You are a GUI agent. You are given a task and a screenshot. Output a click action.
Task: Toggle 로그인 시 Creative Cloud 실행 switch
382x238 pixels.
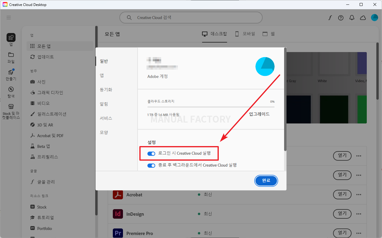coord(151,154)
